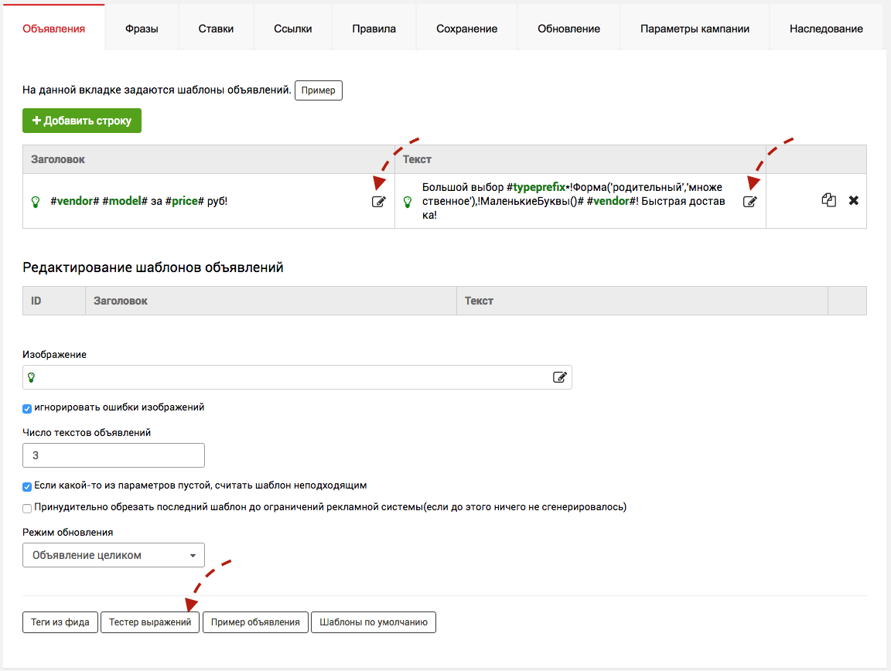The image size is (891, 671).
Task: Open the Параметры кампании tab
Action: [x=695, y=29]
